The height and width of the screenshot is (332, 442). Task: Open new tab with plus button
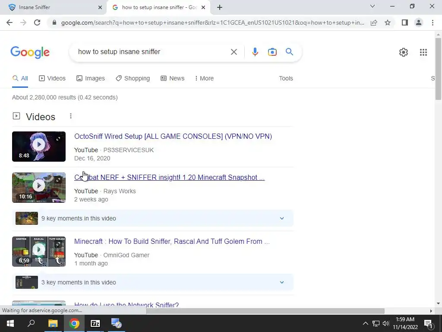click(x=220, y=7)
